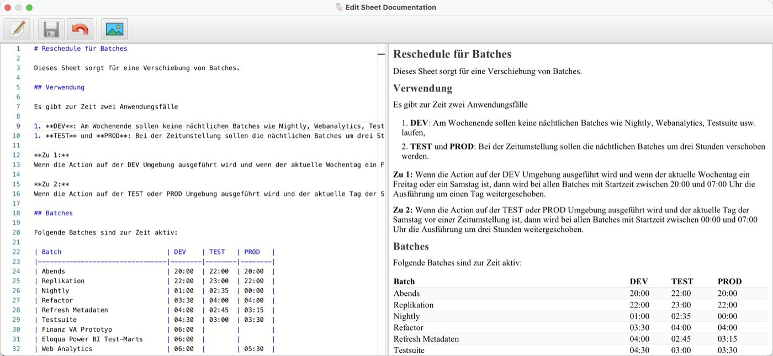Click preview heading 'Batches'
The image size is (773, 356).
[411, 246]
